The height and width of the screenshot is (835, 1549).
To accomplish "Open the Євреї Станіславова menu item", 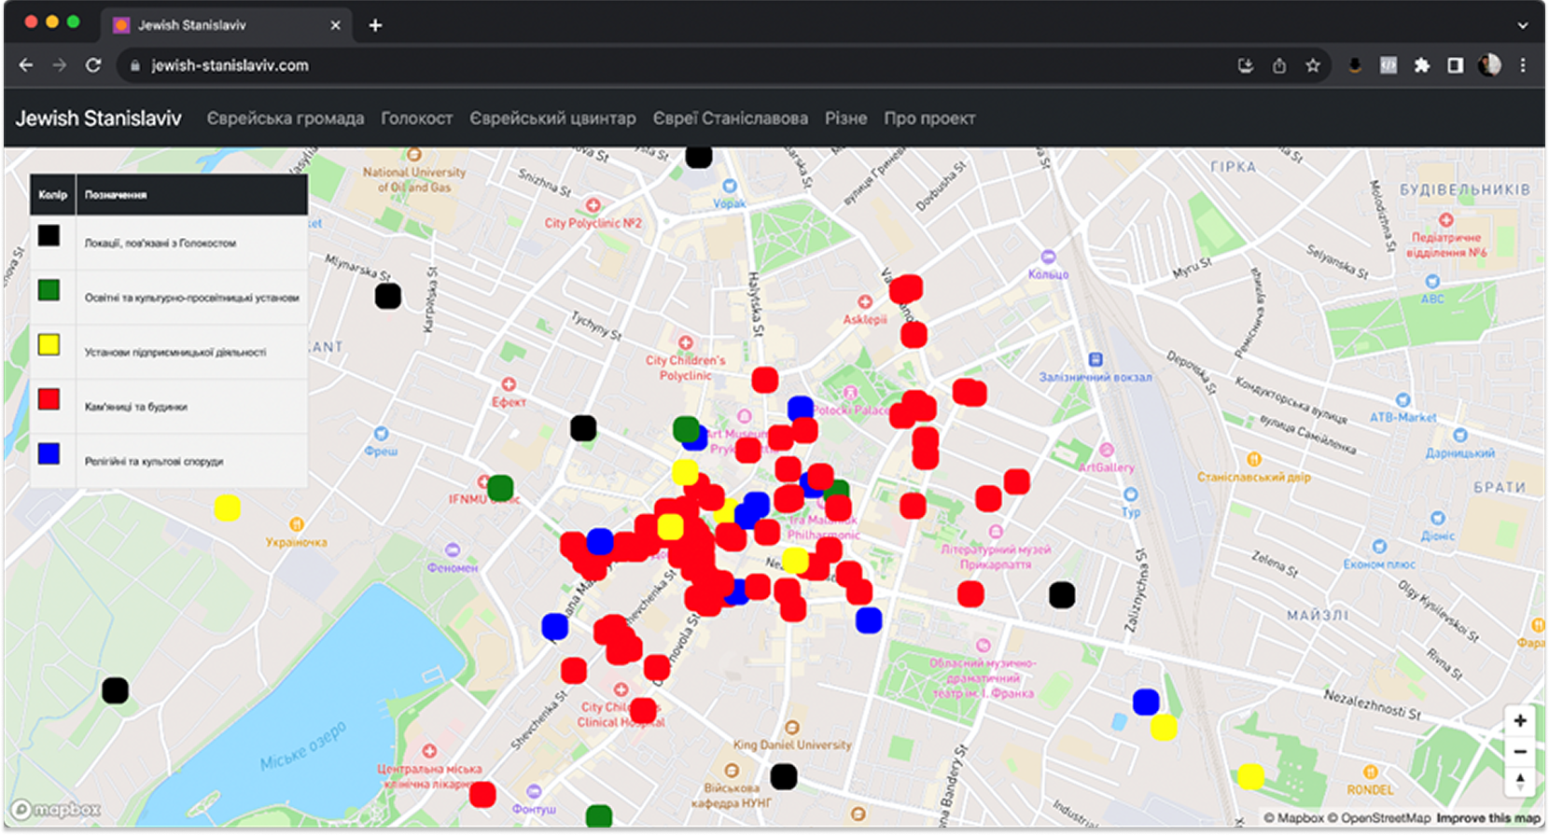I will [730, 118].
